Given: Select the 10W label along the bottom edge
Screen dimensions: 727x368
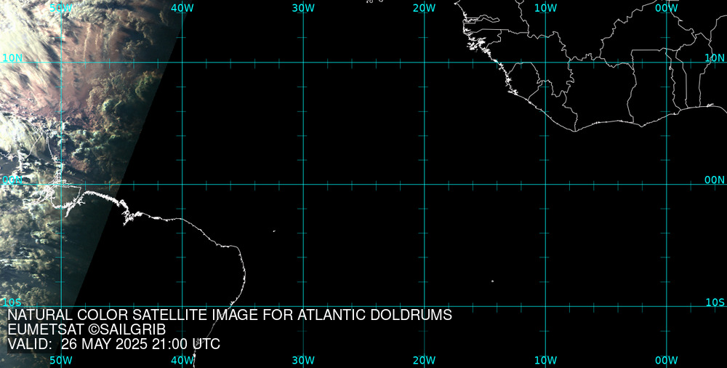Looking at the screenshot, I should click(x=545, y=361).
